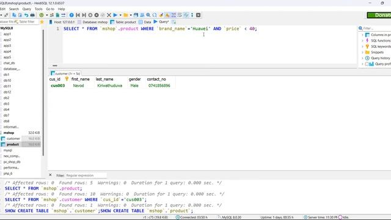Image resolution: width=391 pixels, height=220 pixels.
Task: Expand the Columns in product node
Action: [362, 35]
